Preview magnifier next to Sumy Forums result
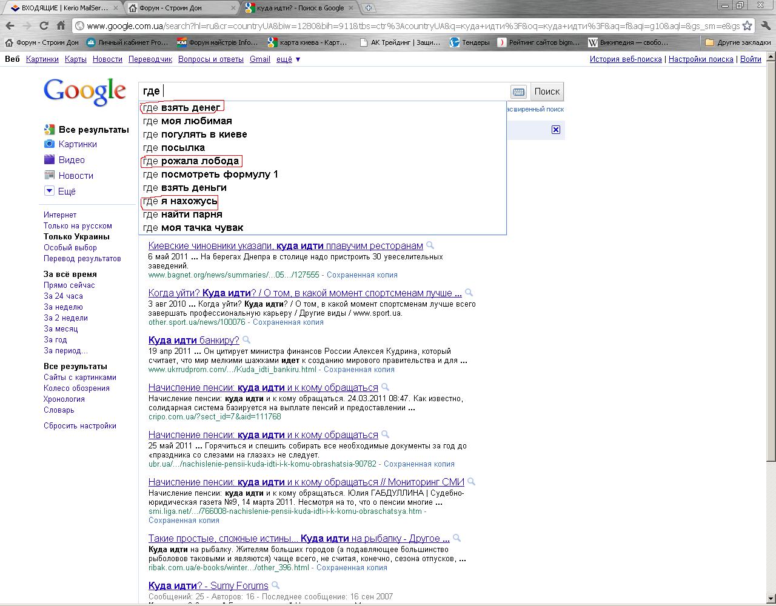 pos(275,585)
